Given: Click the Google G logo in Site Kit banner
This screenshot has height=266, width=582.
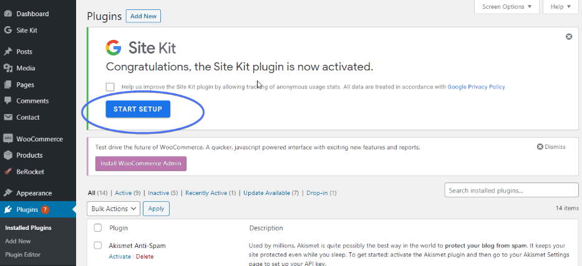Looking at the screenshot, I should tap(114, 48).
